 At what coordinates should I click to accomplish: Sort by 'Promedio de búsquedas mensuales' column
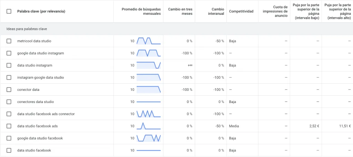tap(141, 11)
